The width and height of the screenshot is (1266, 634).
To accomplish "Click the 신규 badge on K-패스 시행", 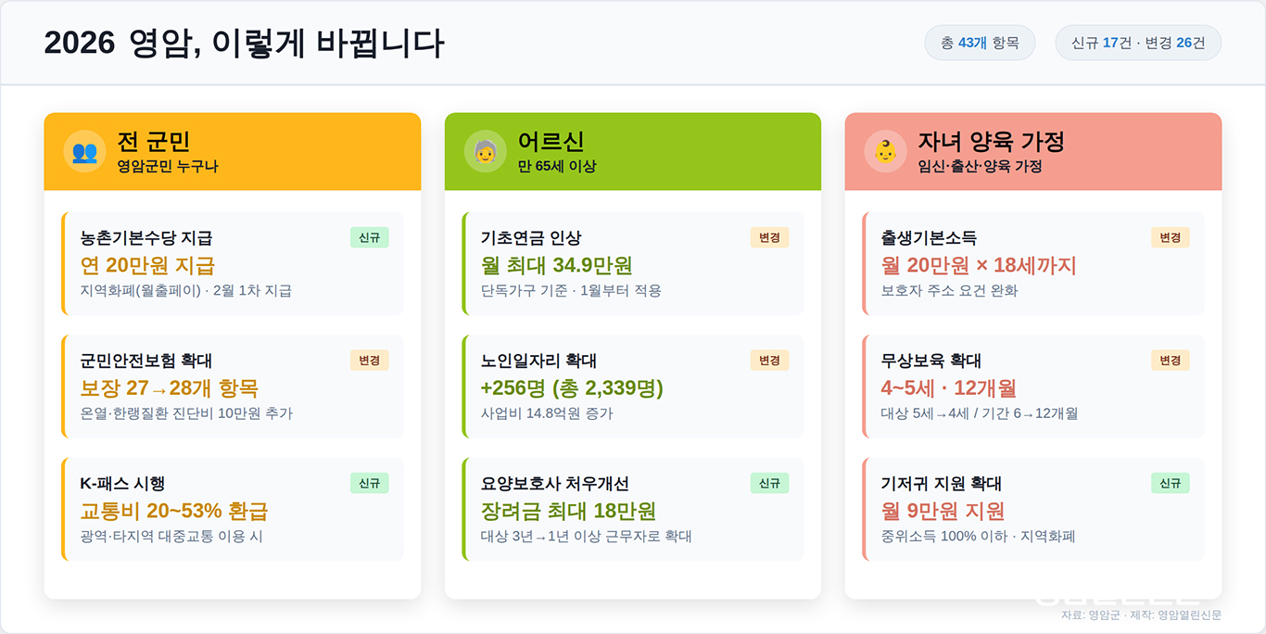I will coord(370,484).
